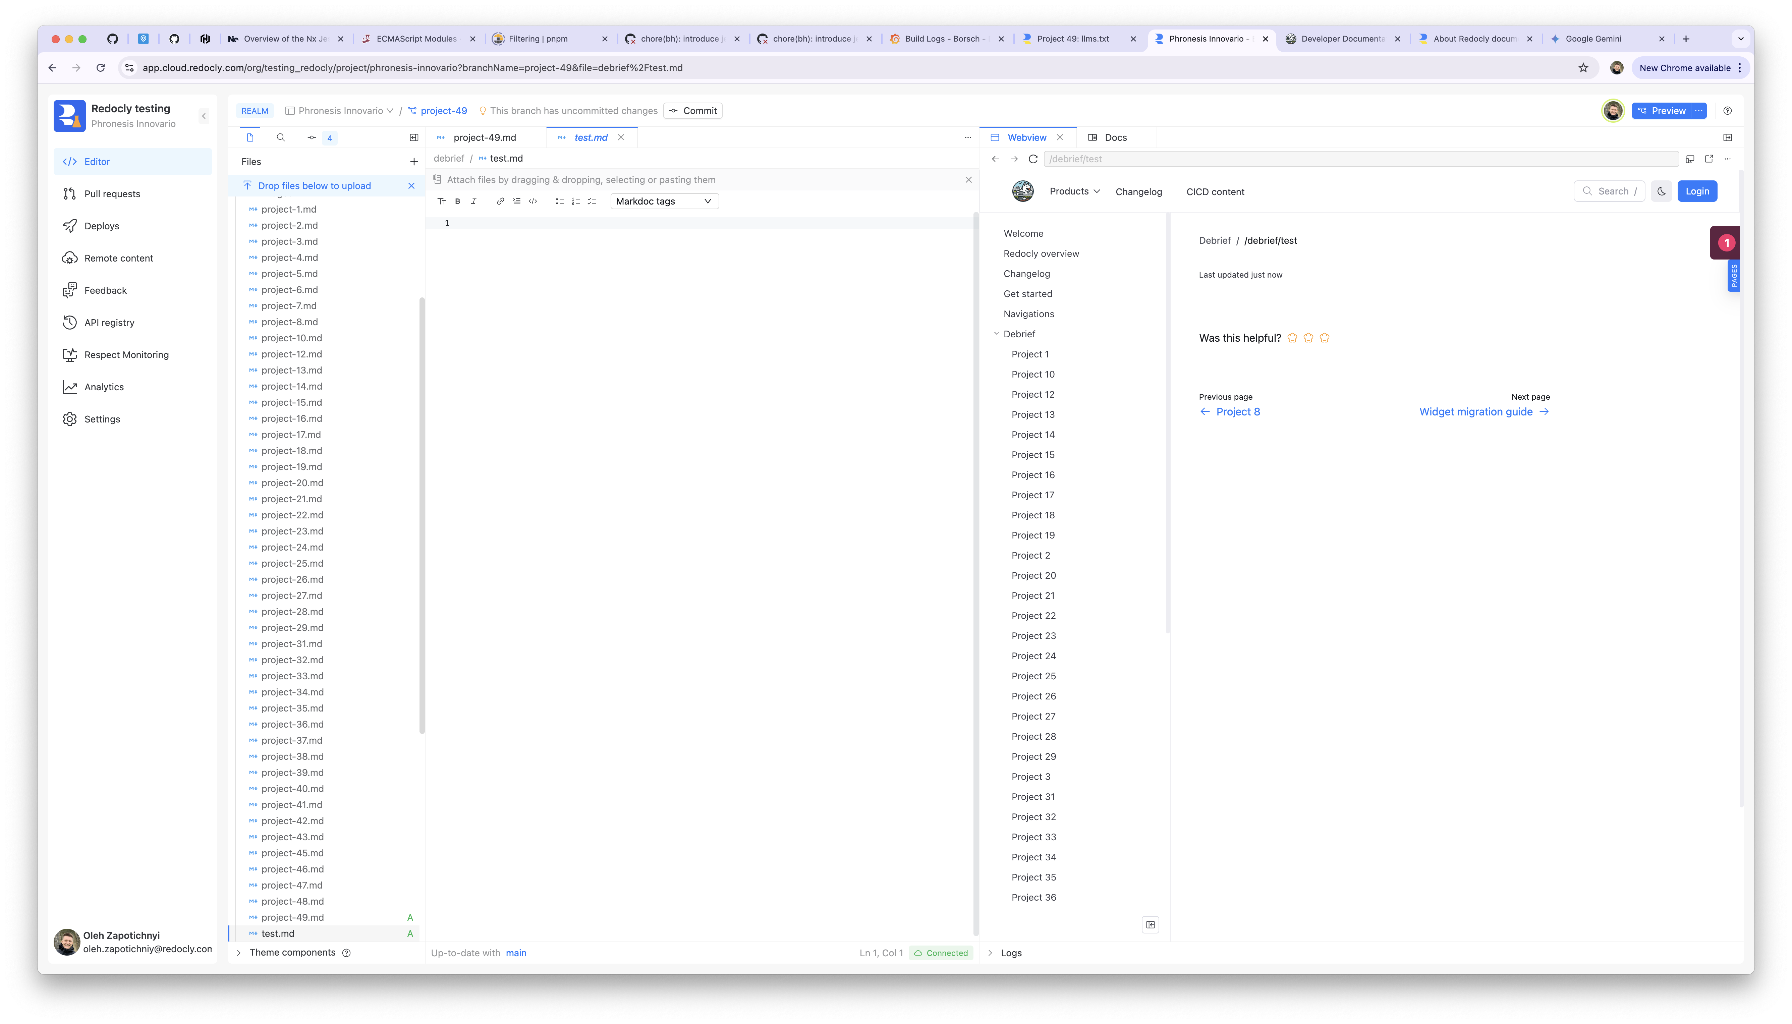
Task: Dismiss the 'Drop files below to upload' banner
Action: coord(411,186)
